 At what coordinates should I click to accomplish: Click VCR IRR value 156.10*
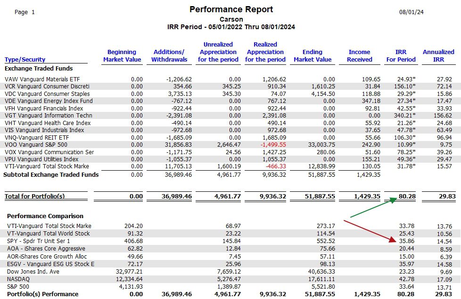pos(405,87)
